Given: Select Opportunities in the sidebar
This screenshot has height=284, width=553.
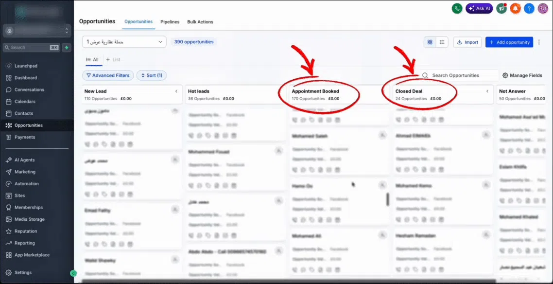Looking at the screenshot, I should click(x=36, y=125).
